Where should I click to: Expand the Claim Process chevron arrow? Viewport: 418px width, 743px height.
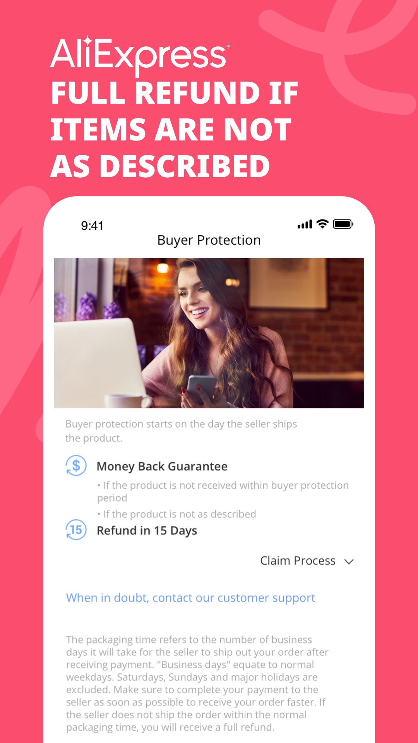[349, 562]
